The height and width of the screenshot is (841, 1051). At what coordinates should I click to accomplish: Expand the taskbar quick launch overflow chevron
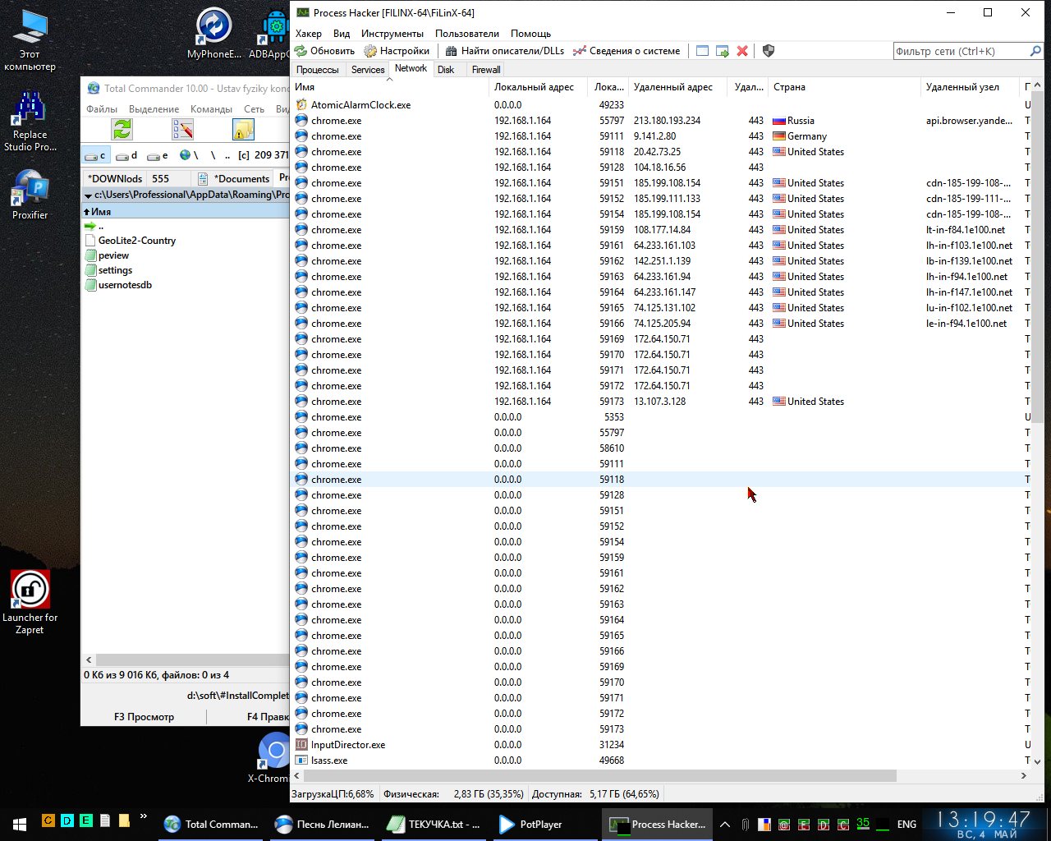[144, 817]
